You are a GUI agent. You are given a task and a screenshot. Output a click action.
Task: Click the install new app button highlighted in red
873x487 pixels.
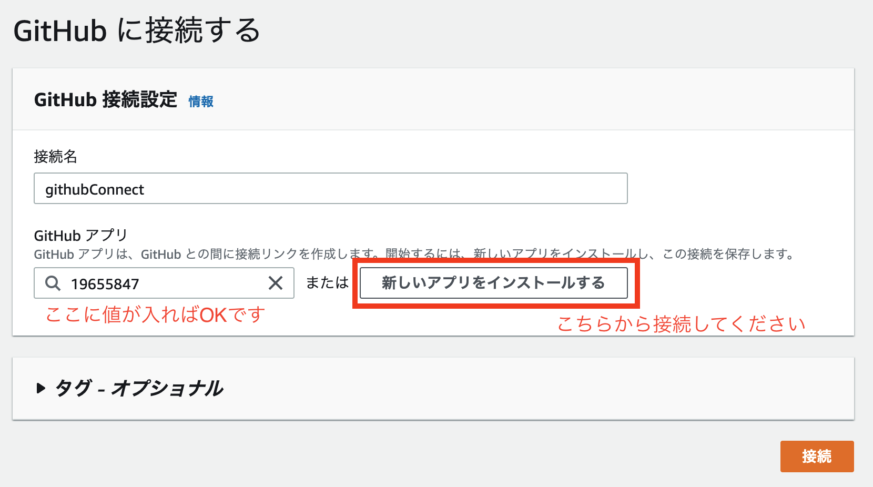(493, 282)
